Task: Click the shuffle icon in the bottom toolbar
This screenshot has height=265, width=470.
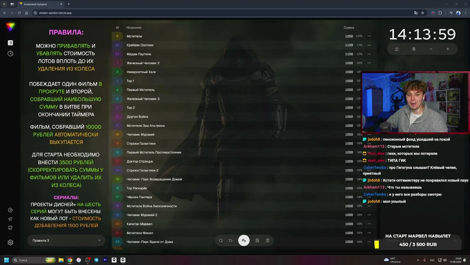Action: (230, 240)
